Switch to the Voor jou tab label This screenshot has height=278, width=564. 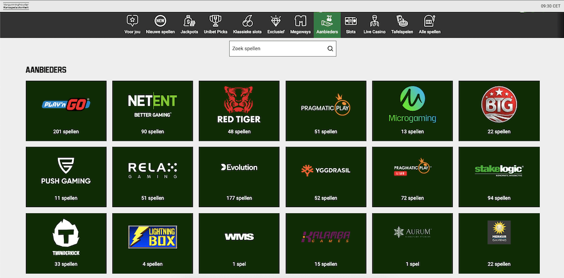[x=132, y=32]
